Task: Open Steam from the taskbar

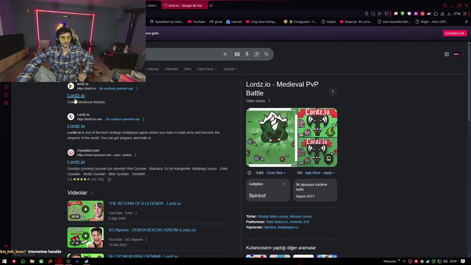Action: click(x=86, y=261)
